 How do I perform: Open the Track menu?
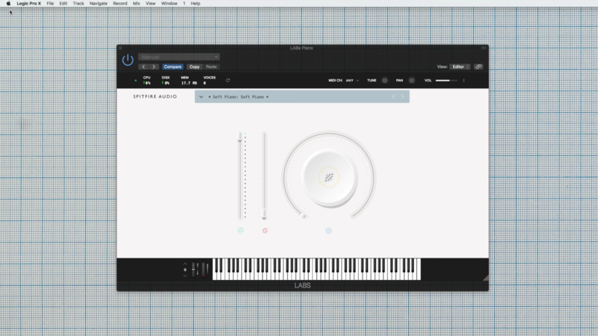(78, 4)
